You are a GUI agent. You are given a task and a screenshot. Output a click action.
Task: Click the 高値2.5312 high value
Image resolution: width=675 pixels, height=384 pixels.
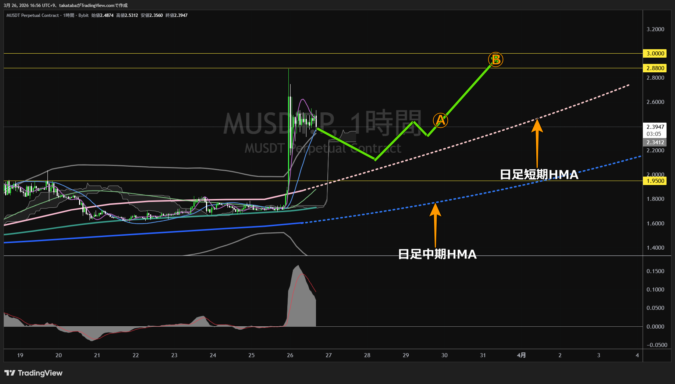tap(127, 15)
